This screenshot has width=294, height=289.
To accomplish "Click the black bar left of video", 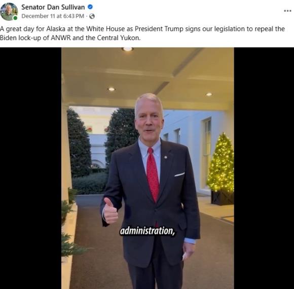I will [x=30, y=168].
